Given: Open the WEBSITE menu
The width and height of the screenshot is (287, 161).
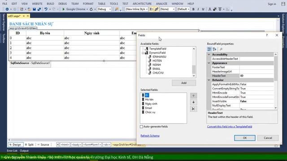Looking at the screenshot, I should pos(37,4).
